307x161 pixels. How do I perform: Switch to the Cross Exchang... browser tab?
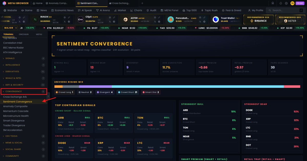[123, 3]
